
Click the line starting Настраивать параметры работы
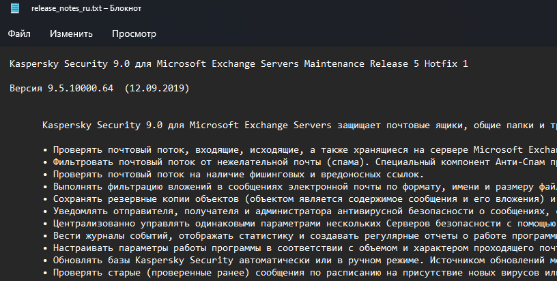[x=205, y=248]
